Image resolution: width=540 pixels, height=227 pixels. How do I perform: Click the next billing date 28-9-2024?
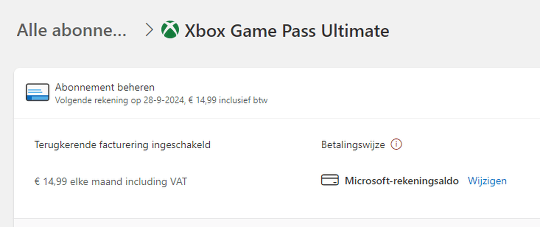click(163, 100)
